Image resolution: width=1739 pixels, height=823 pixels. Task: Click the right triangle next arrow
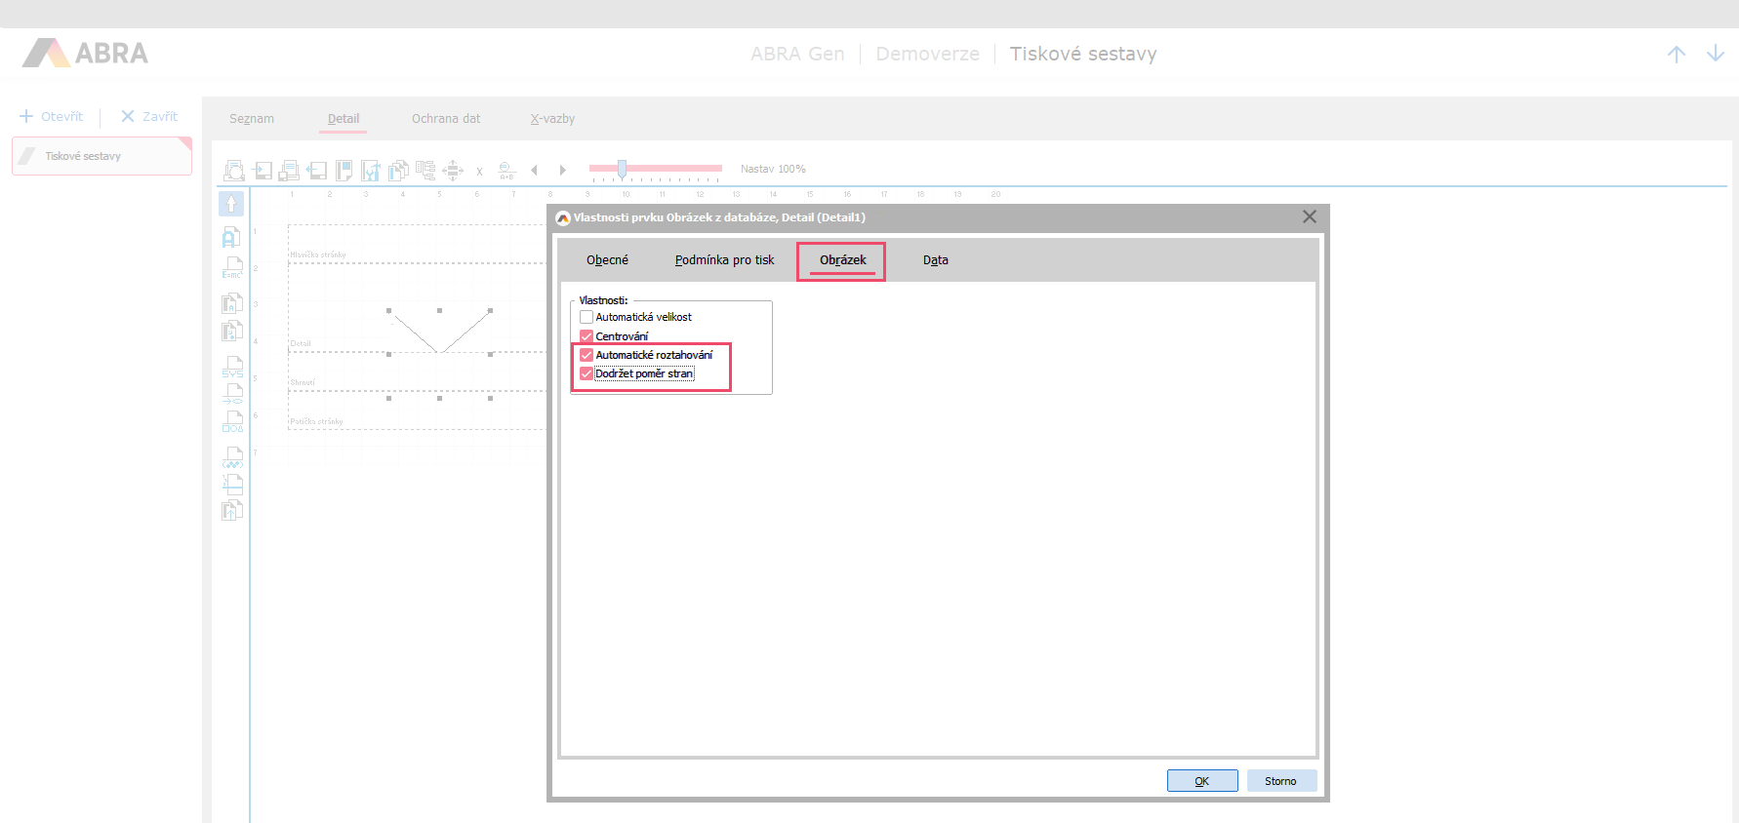(x=562, y=170)
